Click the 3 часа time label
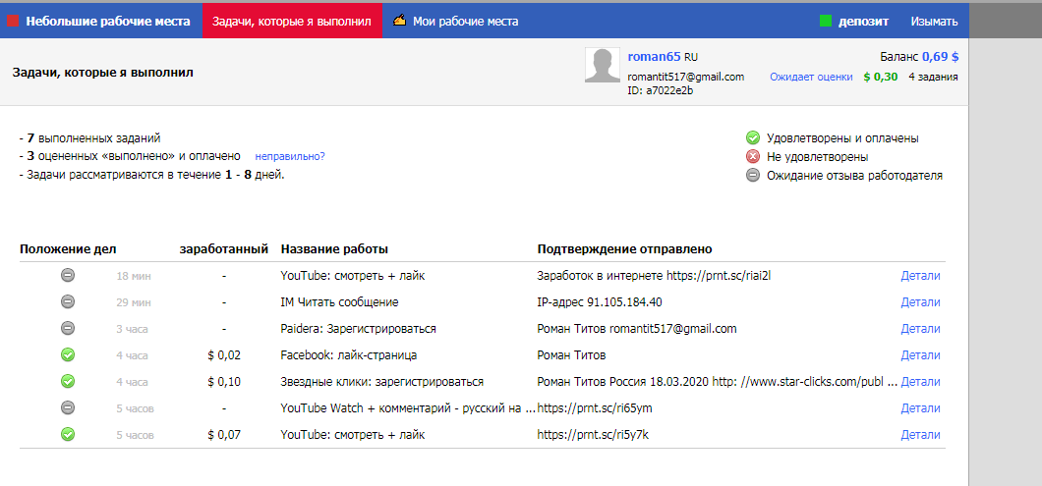1042x486 pixels. click(x=132, y=329)
